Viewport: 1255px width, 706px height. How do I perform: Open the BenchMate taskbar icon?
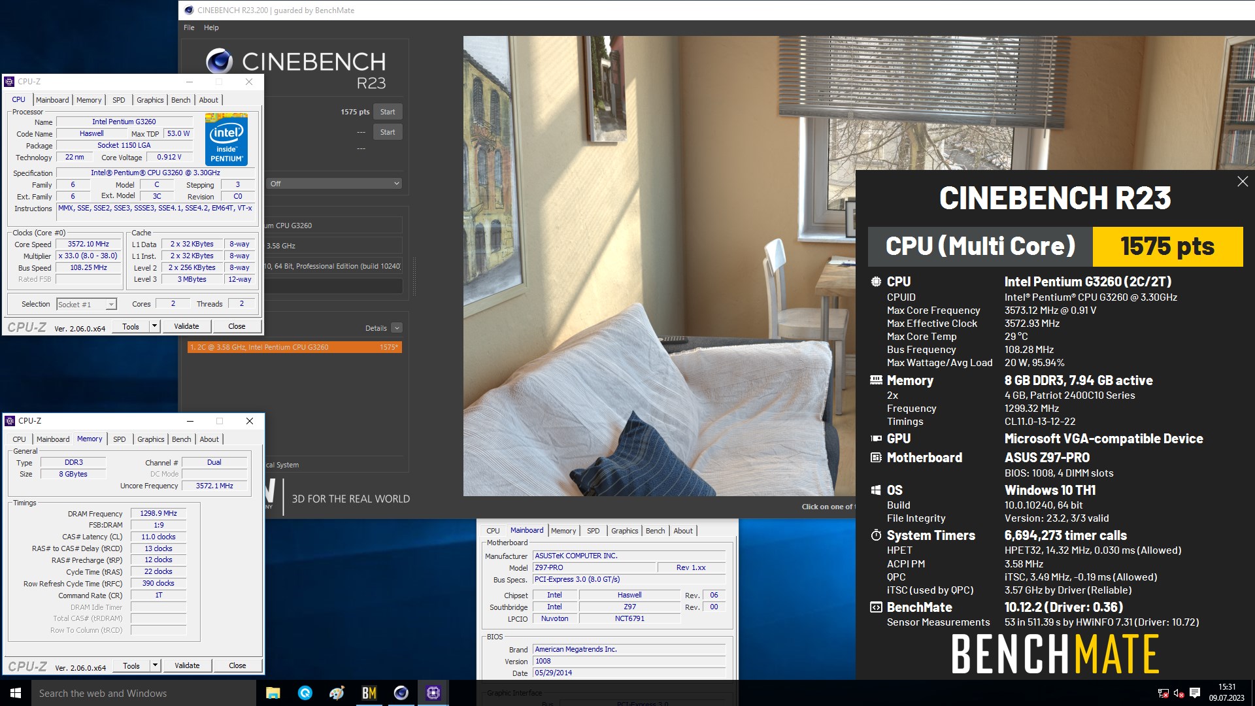pos(369,693)
